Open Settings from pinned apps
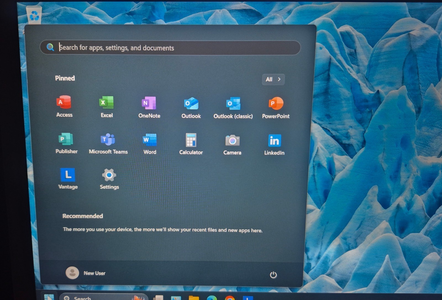442x300 pixels. 109,179
